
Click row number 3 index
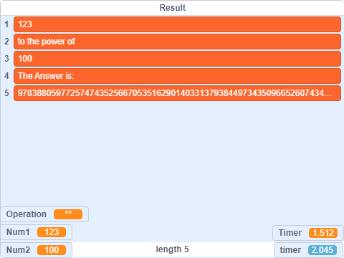tap(6, 59)
